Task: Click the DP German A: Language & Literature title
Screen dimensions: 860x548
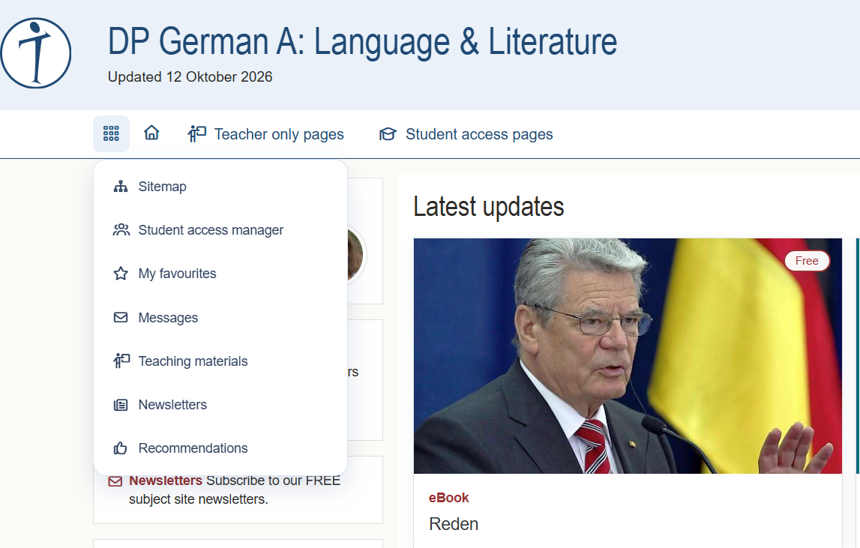Action: coord(363,42)
